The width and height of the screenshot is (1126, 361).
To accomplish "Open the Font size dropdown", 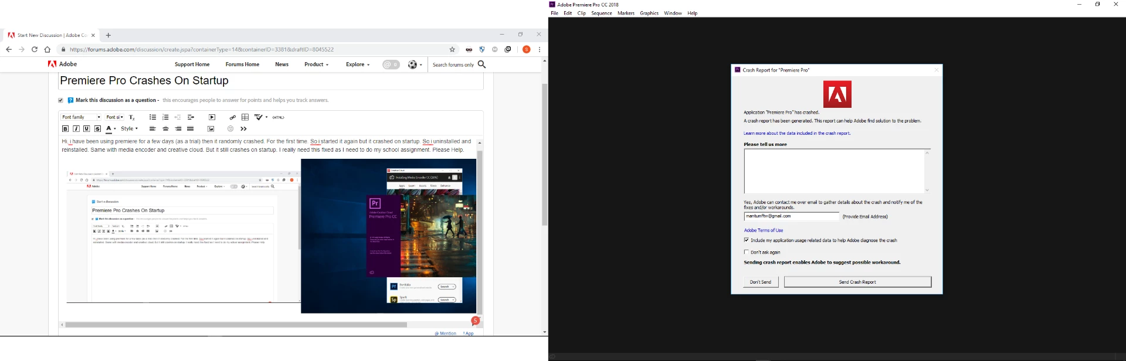I will (x=114, y=117).
